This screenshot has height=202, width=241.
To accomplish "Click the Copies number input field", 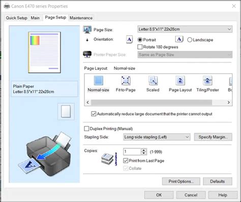I will coord(132,152).
